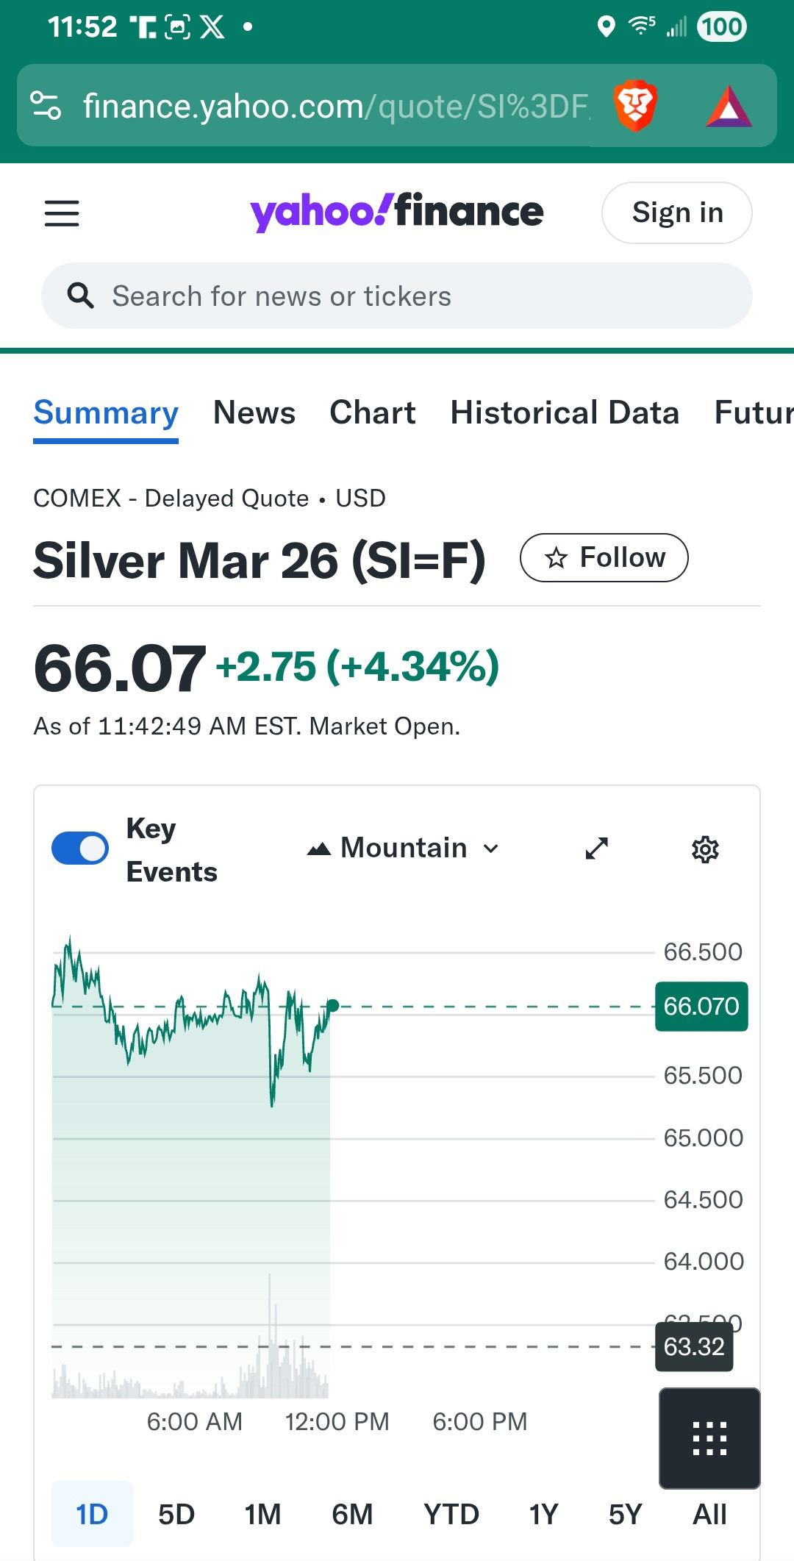Click the current price marker on chart
The width and height of the screenshot is (794, 1561).
point(333,1005)
